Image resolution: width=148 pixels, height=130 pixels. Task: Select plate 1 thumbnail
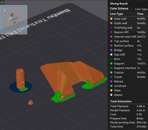coord(14,19)
